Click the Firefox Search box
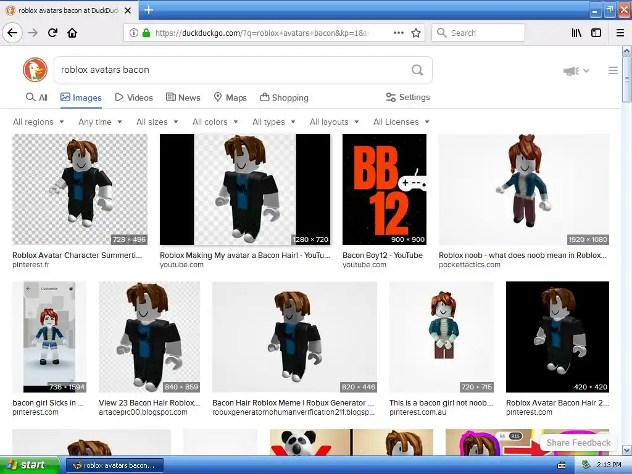This screenshot has height=474, width=632. tap(478, 33)
